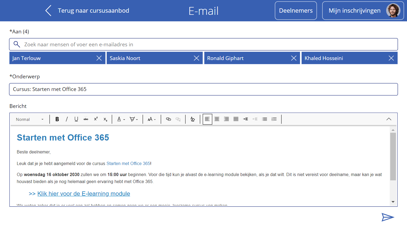Align text left
This screenshot has width=407, height=228.
coord(207,119)
